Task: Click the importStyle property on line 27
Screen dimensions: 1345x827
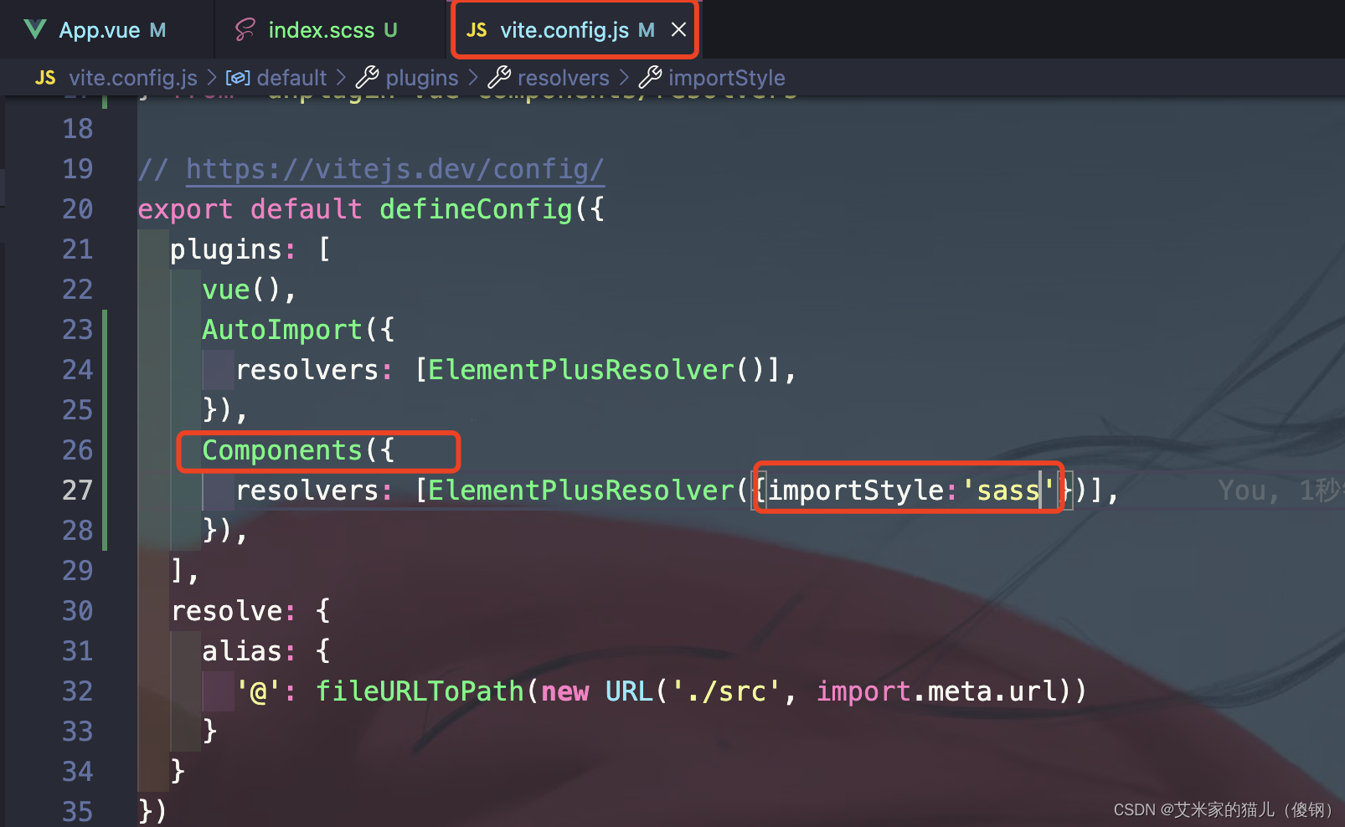Action: (x=857, y=491)
